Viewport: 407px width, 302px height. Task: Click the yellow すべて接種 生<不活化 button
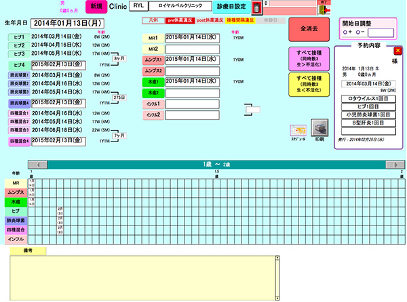[x=309, y=84]
